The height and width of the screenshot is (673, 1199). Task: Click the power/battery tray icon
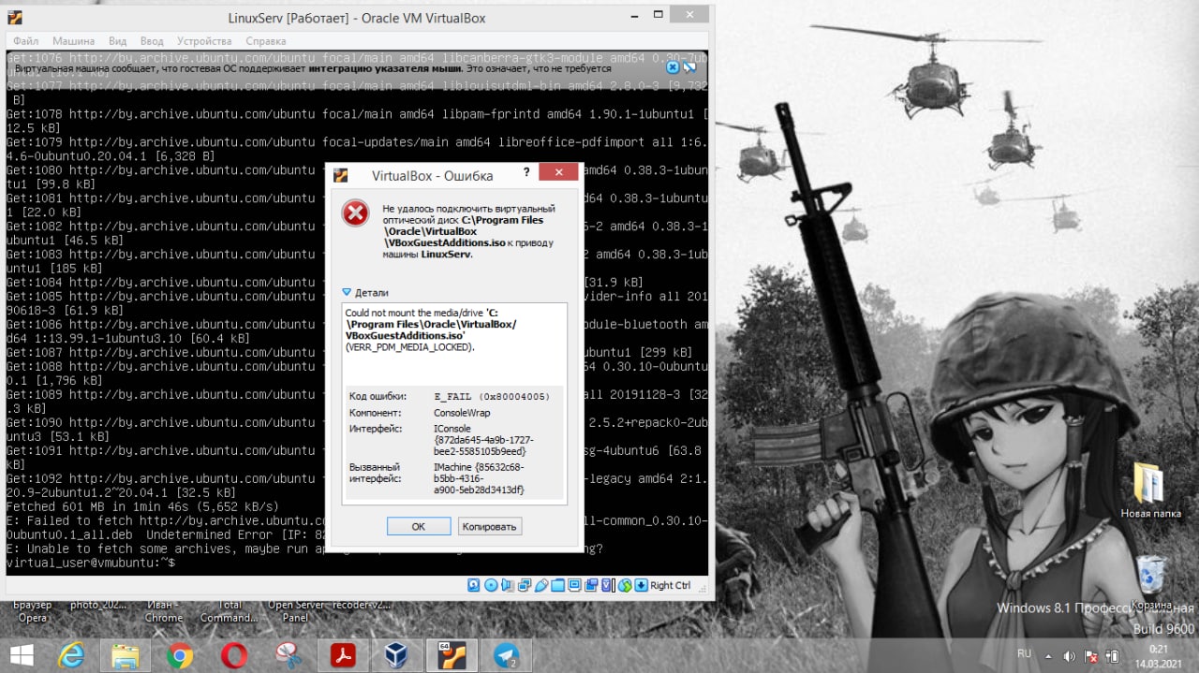click(1113, 656)
